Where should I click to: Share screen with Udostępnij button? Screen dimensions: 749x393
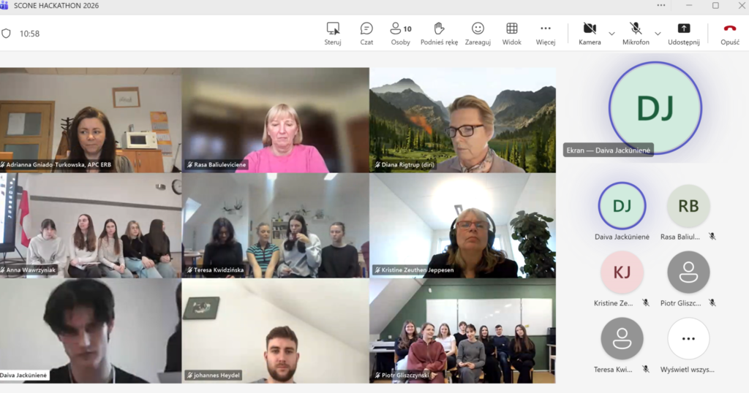click(x=684, y=33)
